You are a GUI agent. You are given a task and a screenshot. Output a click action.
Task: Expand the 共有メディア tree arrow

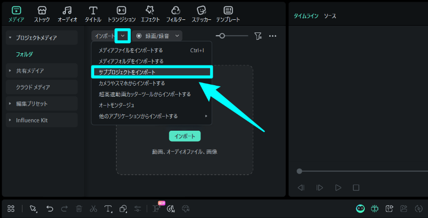point(10,71)
